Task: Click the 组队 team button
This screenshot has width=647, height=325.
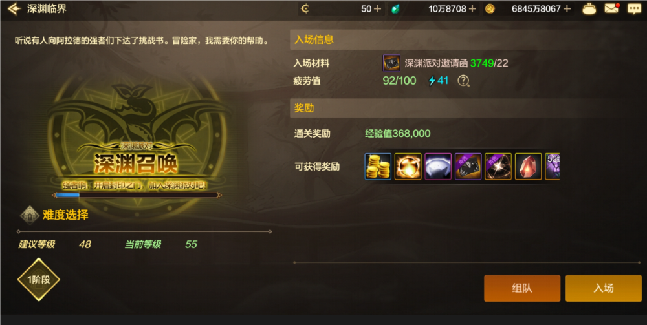Action: (x=522, y=288)
